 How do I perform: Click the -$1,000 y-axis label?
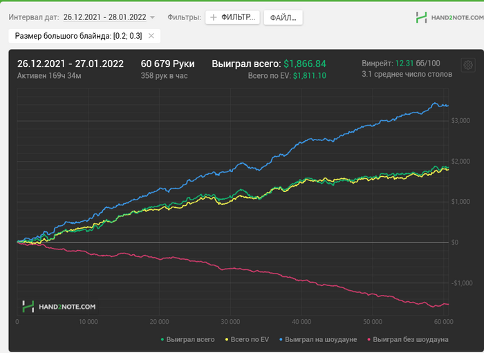pyautogui.click(x=461, y=283)
